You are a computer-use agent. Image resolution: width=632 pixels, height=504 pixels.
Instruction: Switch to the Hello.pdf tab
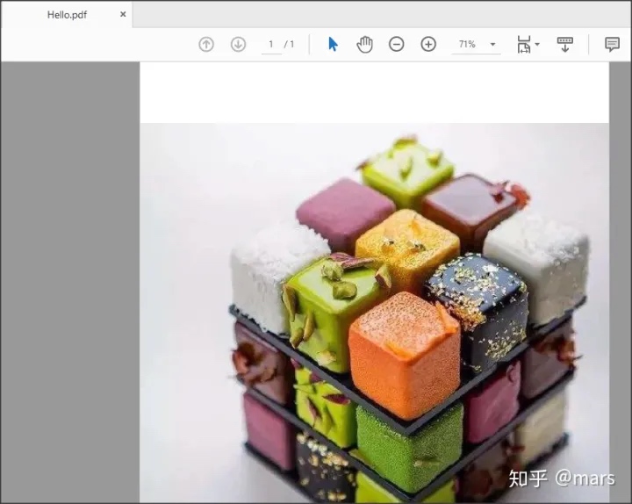67,15
